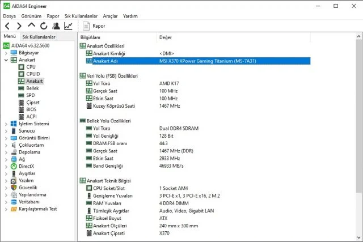Open the Araçlar menu
Viewport: 363px width, 242px height.
110,16
